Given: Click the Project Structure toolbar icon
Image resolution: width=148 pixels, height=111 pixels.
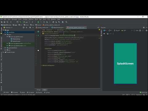Looking at the screenshot, I should click(x=63, y=22).
